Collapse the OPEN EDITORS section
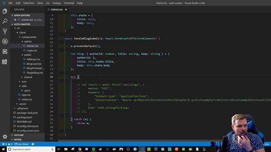The height and width of the screenshot is (152, 271). (22, 15)
